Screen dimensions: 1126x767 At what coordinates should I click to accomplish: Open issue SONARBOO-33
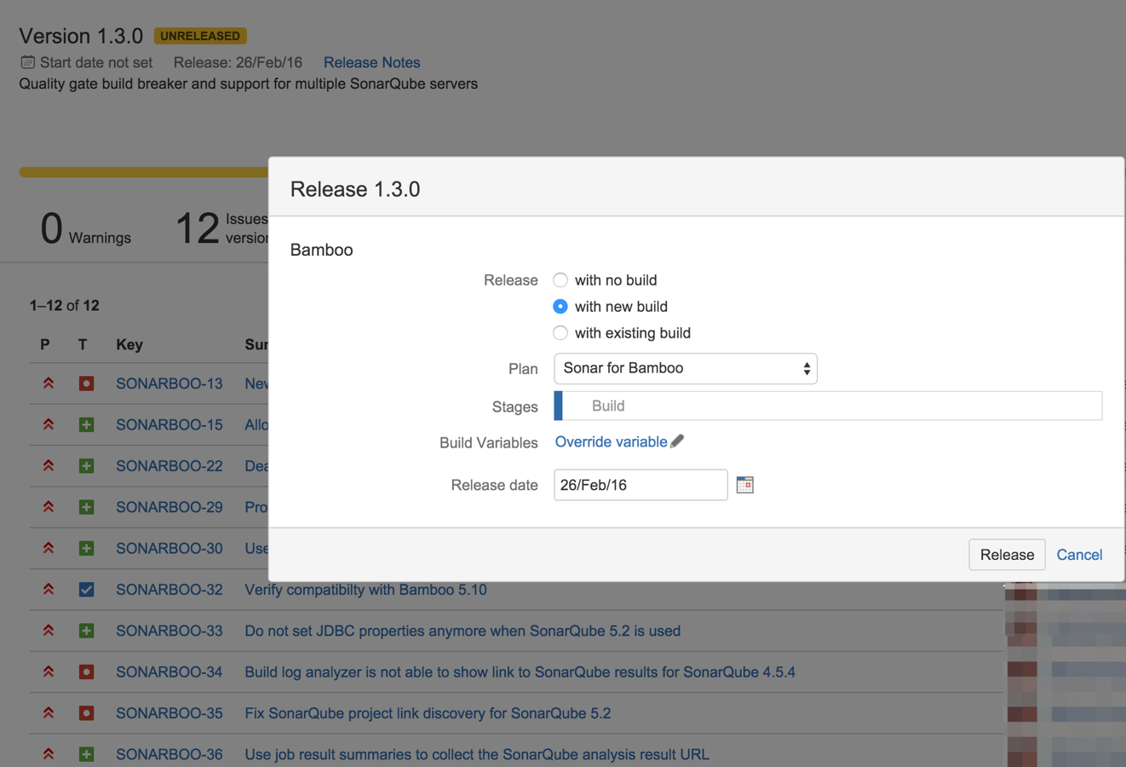(x=169, y=631)
